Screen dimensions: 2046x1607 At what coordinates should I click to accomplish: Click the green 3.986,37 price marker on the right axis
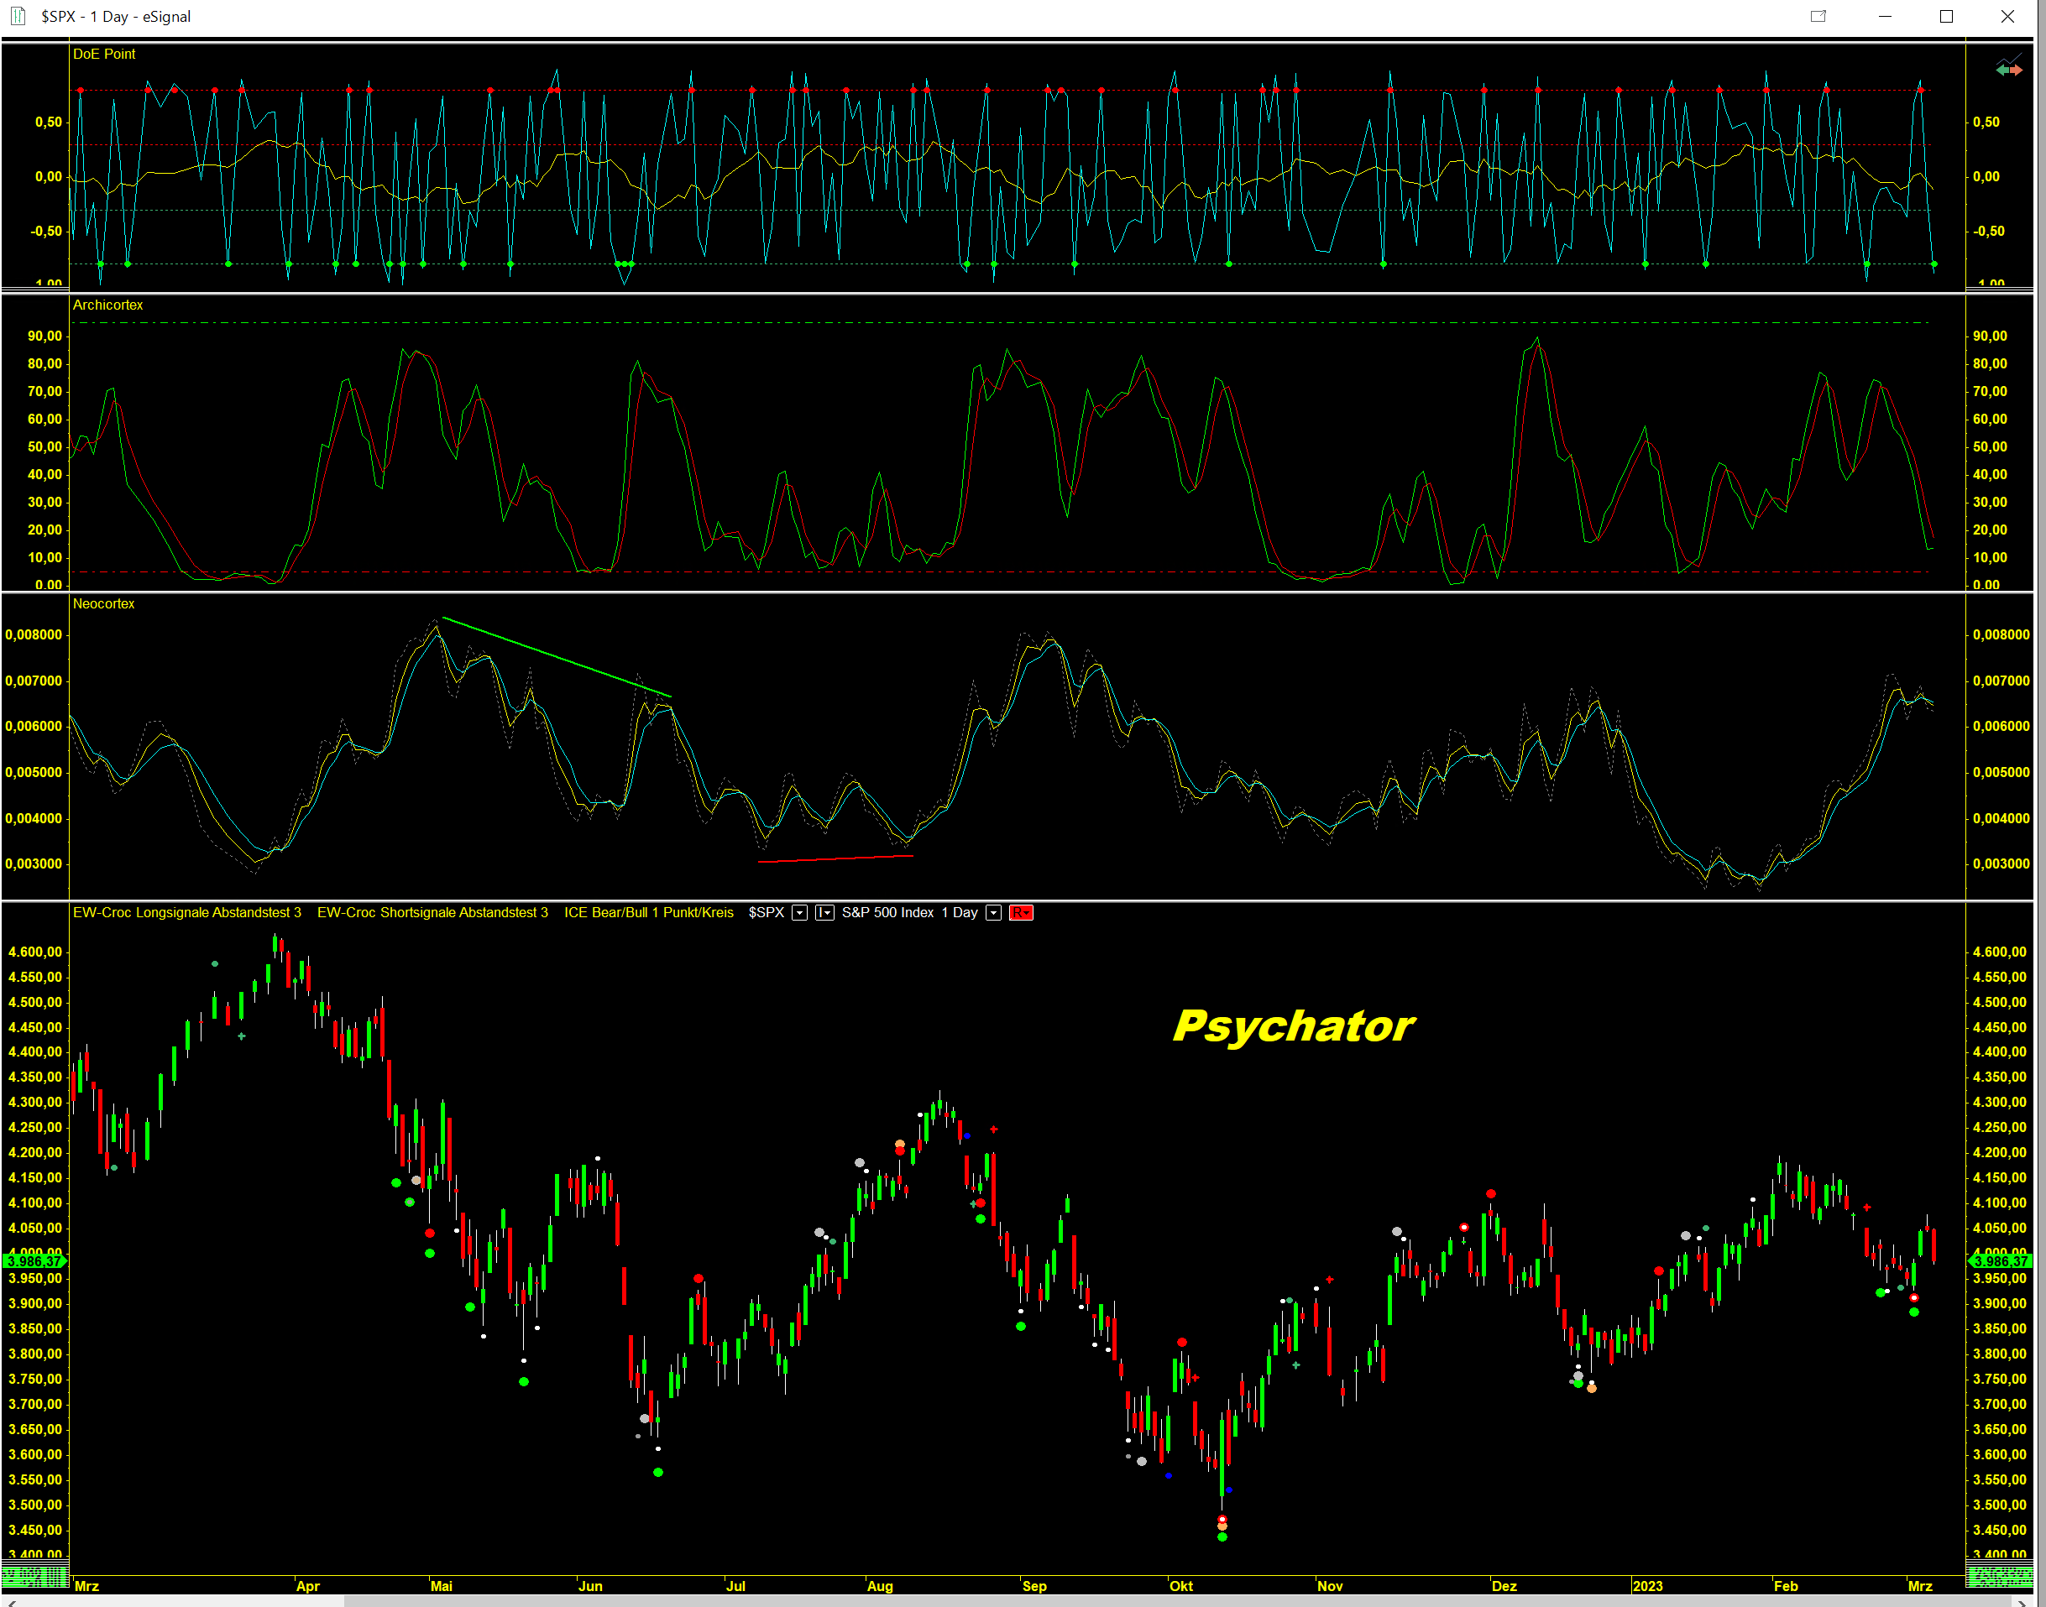click(2000, 1260)
